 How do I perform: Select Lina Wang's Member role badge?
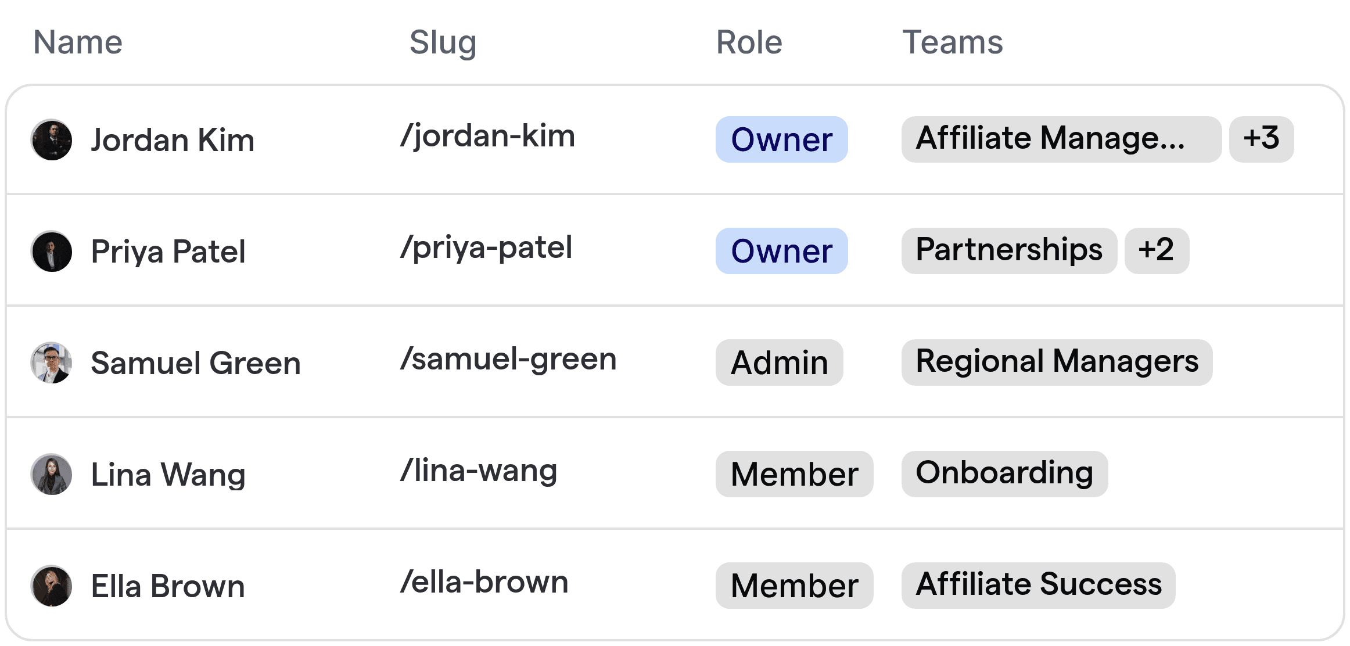coord(794,474)
